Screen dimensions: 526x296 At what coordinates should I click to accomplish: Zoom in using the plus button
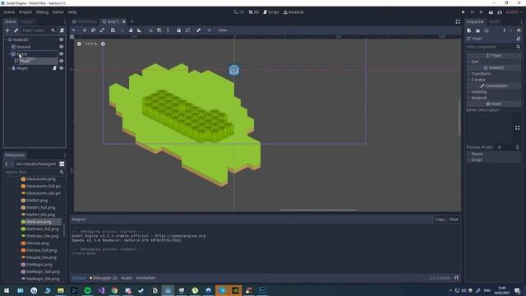(103, 44)
